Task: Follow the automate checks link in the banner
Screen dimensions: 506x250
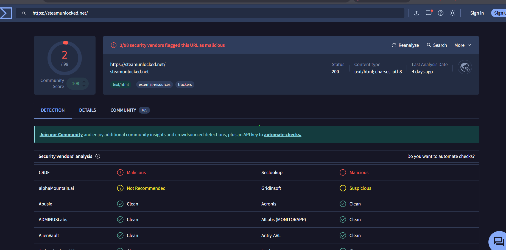Action: [x=283, y=134]
